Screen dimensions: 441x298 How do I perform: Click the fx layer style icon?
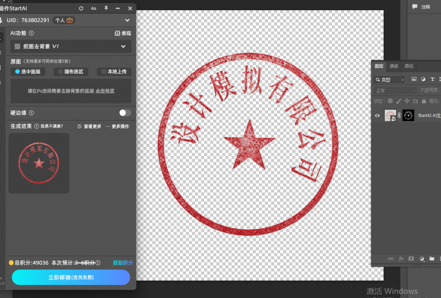(x=401, y=259)
